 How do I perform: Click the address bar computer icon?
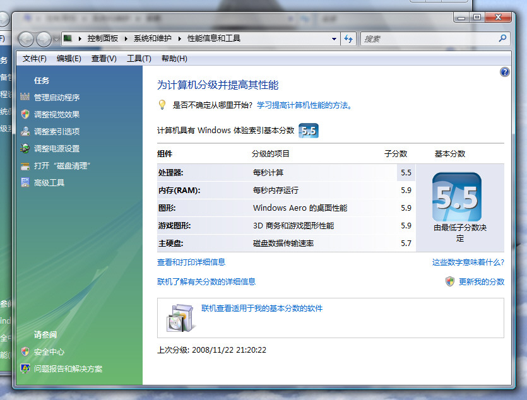68,38
